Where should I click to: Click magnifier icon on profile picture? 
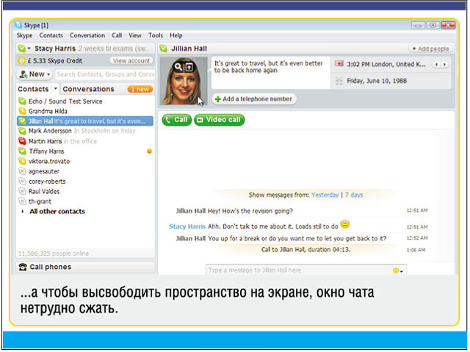coord(178,67)
